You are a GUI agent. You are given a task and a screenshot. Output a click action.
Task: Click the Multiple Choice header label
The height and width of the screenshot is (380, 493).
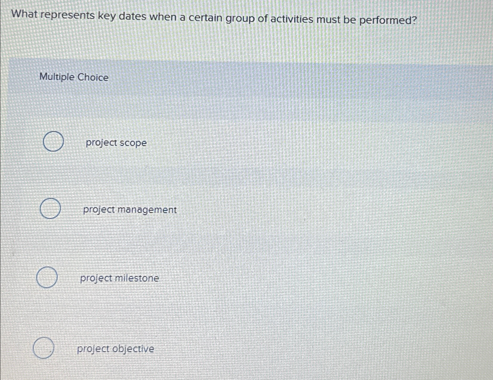pyautogui.click(x=74, y=77)
